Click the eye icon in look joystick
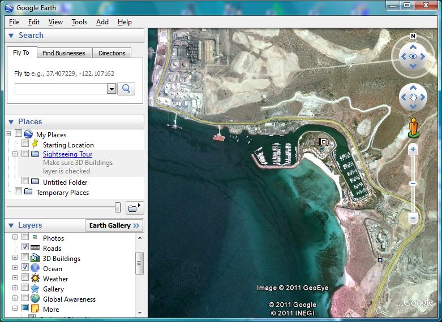Screen dimensions: 442x322 [x=413, y=56]
